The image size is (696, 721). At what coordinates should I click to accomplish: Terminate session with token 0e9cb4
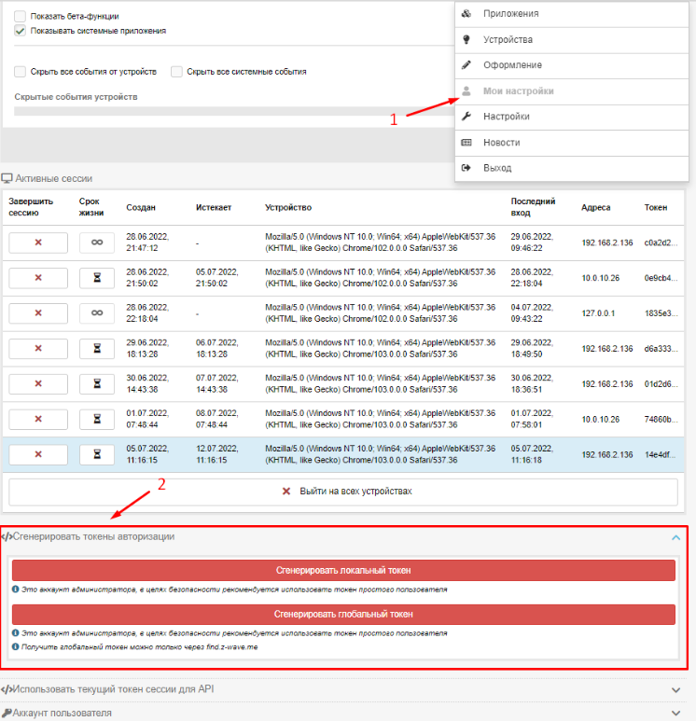[x=38, y=277]
